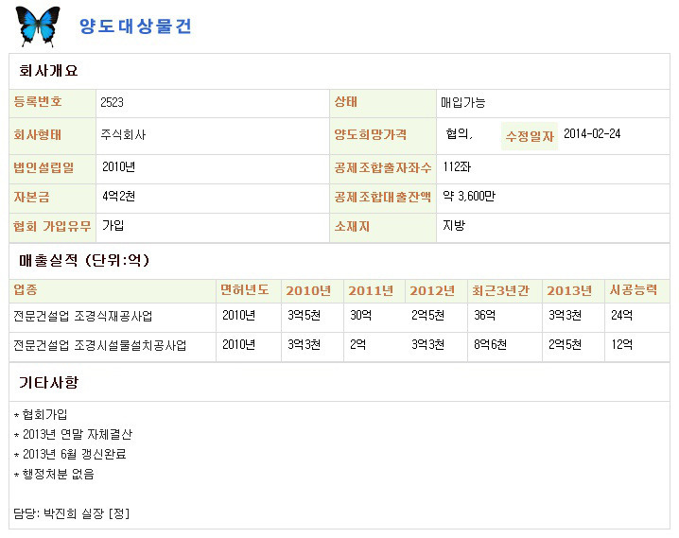Select the 지방 location value
679x538 pixels.
coord(454,225)
